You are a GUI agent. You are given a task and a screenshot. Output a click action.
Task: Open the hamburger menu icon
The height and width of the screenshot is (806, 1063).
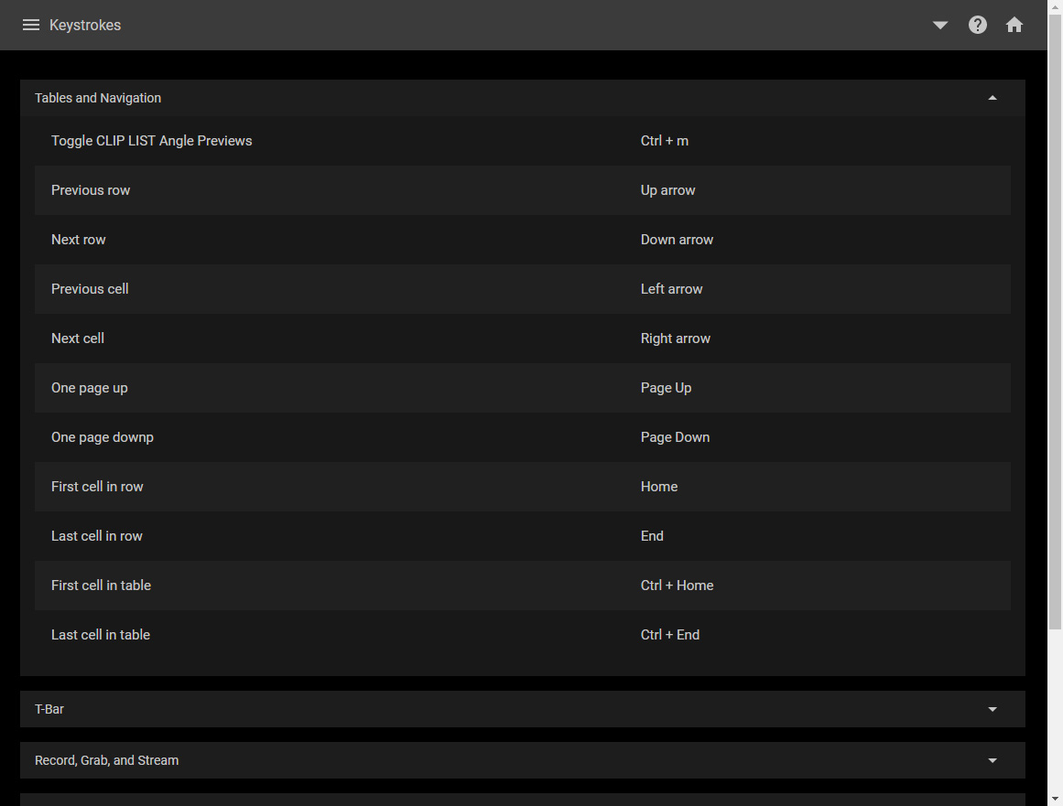(30, 25)
